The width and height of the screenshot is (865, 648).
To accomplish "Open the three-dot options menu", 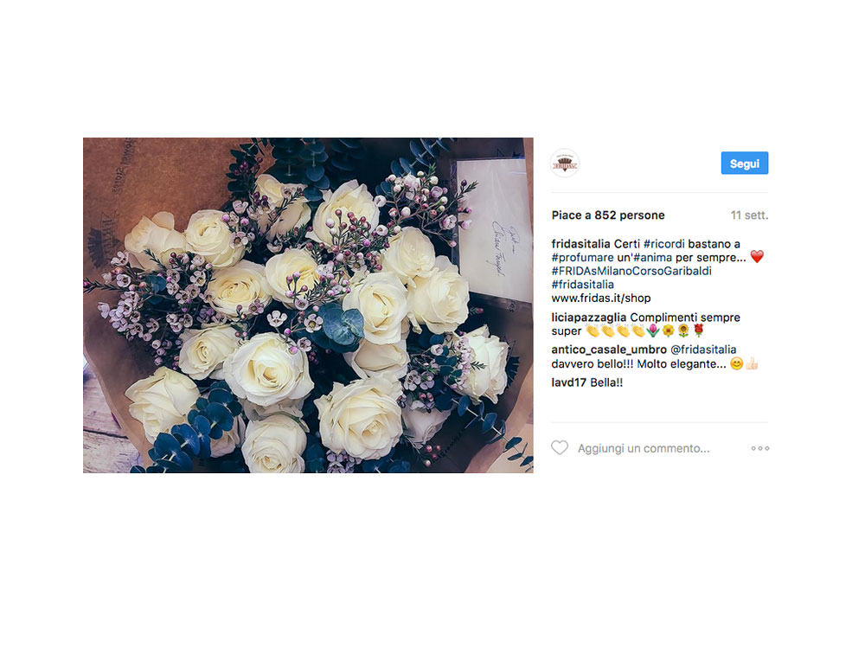I will click(x=759, y=448).
